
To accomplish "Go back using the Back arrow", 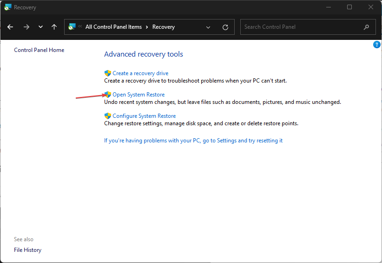I will 10,27.
